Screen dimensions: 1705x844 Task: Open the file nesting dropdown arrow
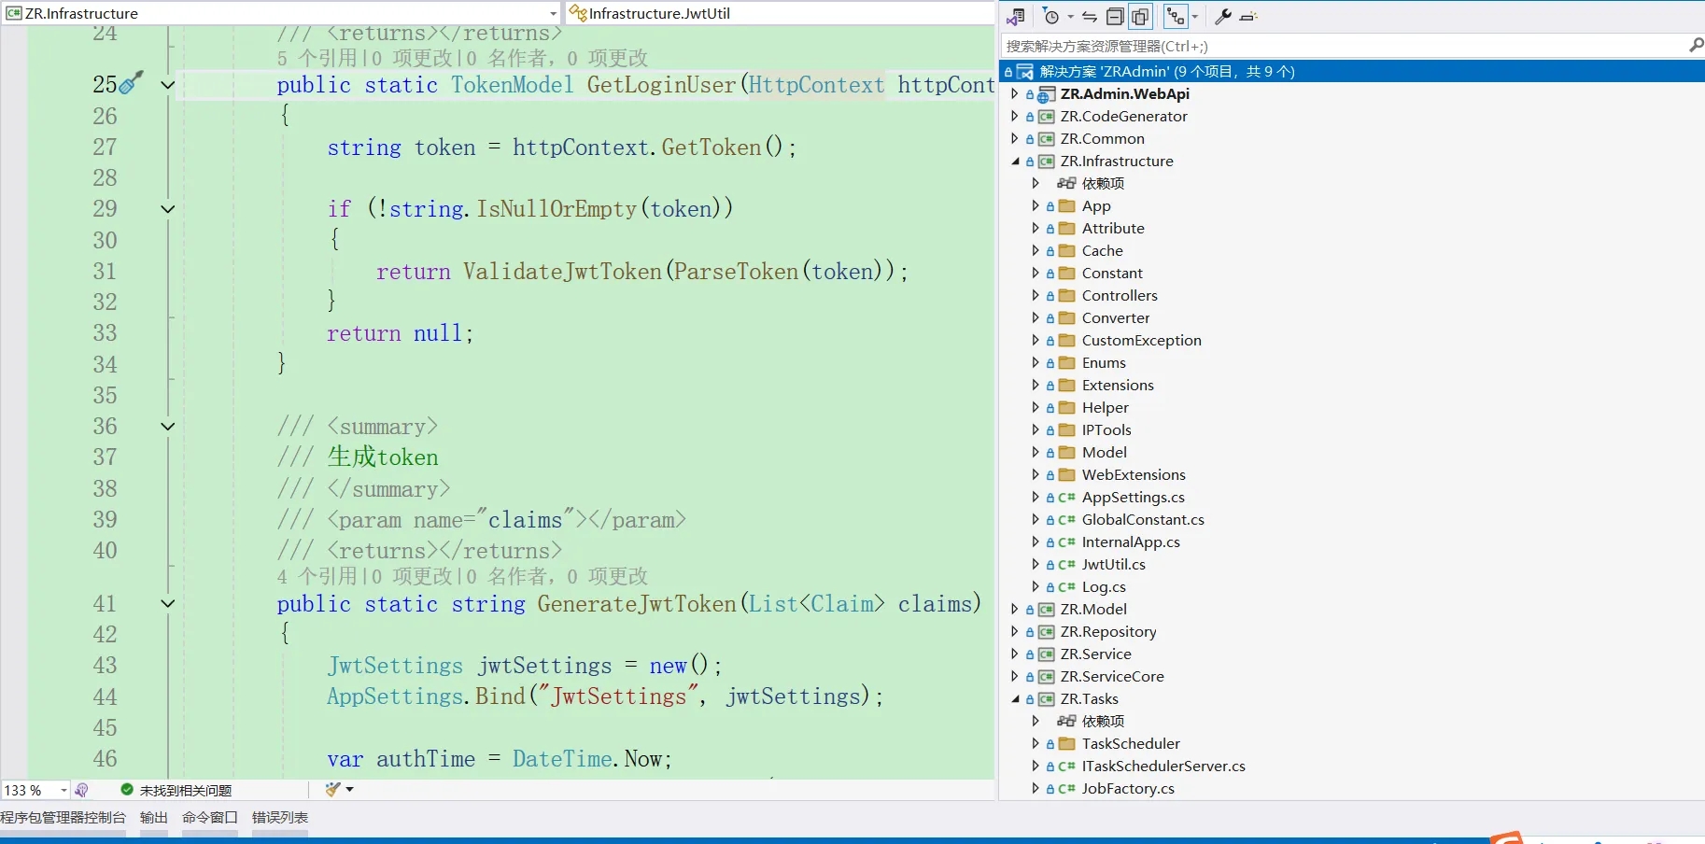[1194, 16]
